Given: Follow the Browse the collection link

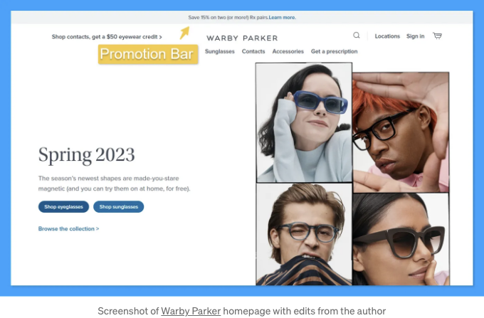Looking at the screenshot, I should pyautogui.click(x=68, y=228).
